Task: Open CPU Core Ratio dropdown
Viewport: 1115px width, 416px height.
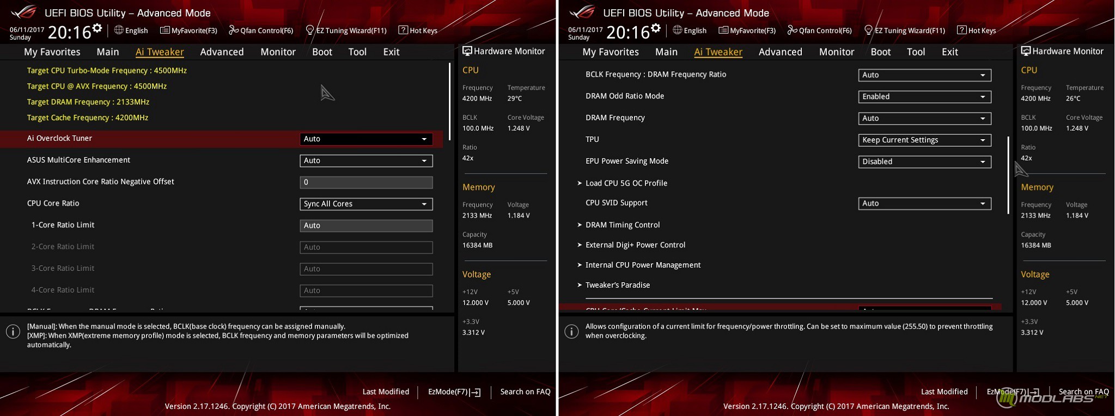Action: [x=366, y=204]
